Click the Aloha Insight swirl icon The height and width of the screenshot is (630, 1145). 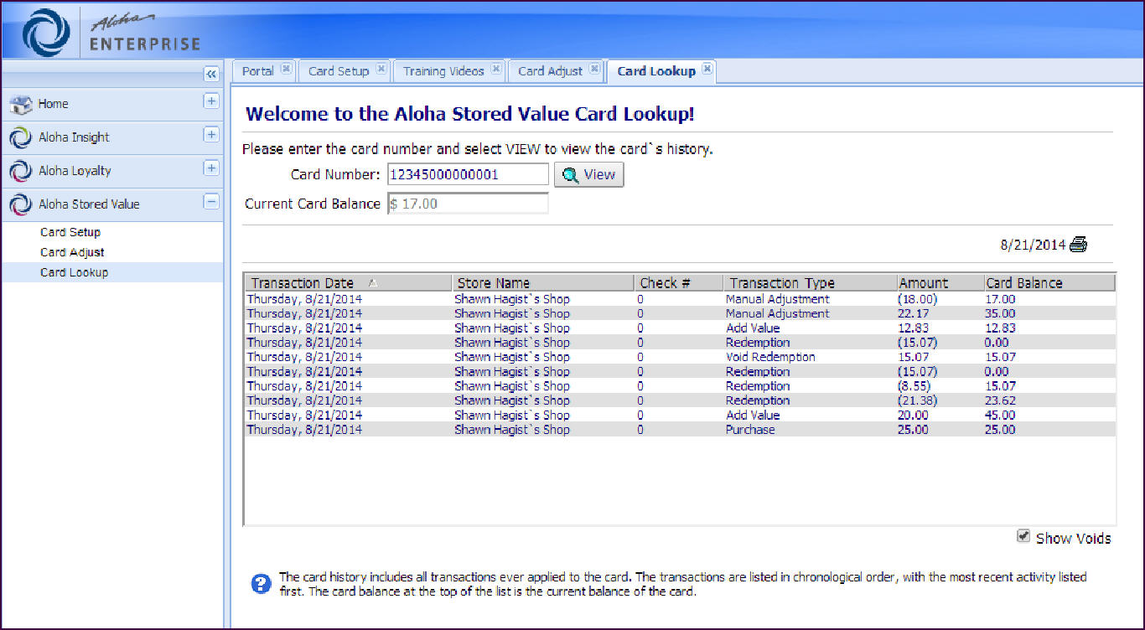pos(21,137)
